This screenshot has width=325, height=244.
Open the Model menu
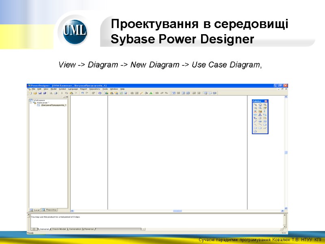(x=53, y=89)
